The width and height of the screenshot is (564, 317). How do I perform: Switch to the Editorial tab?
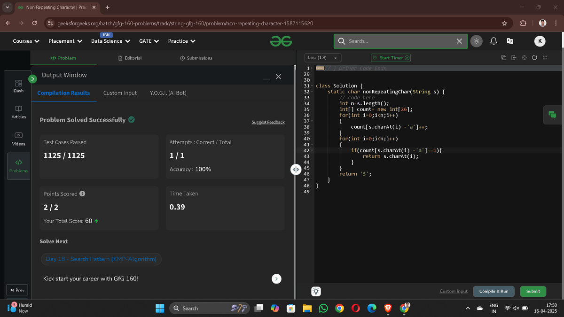pyautogui.click(x=130, y=58)
